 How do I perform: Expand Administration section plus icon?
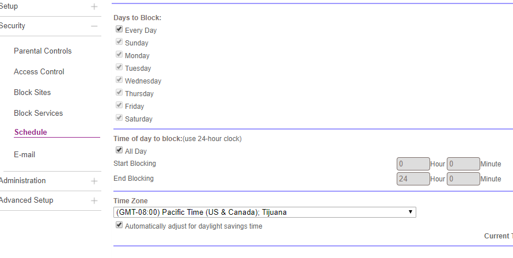pyautogui.click(x=94, y=181)
